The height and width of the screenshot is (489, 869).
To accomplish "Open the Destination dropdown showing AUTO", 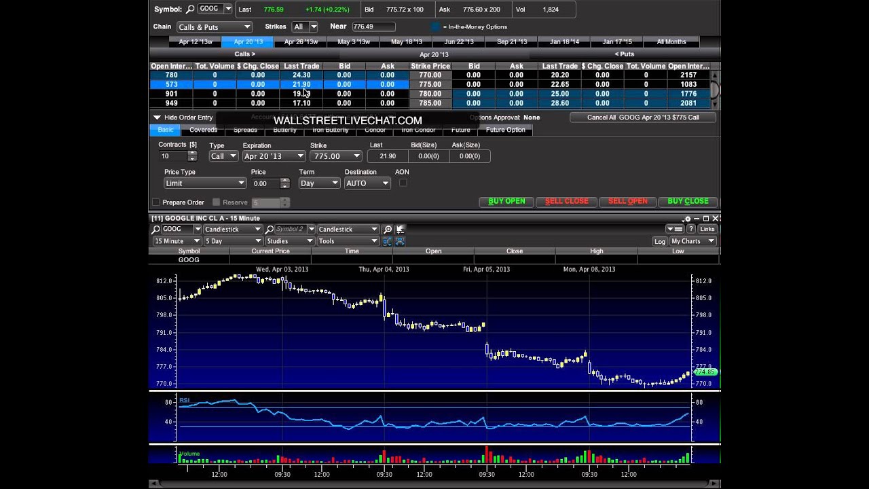I will (x=367, y=183).
